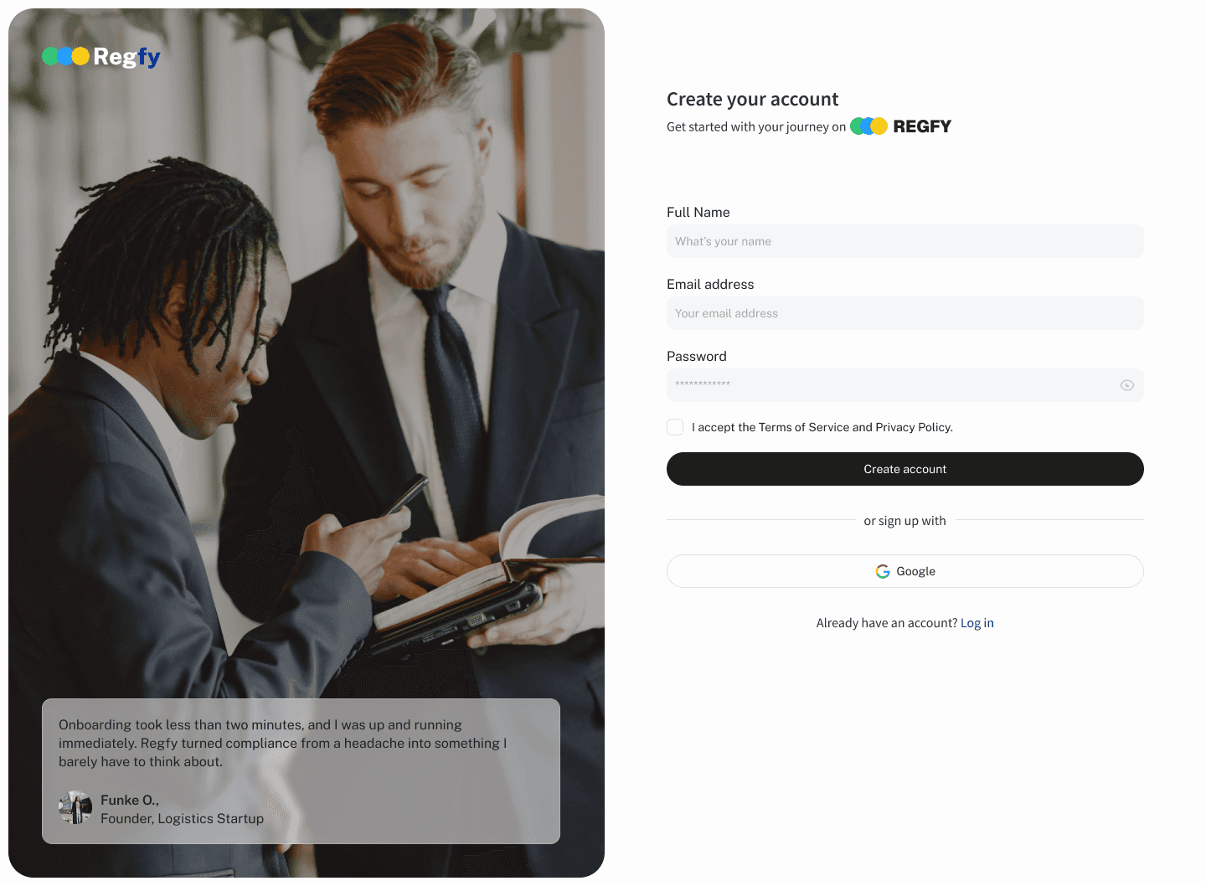Screen dimensions: 1206x886
Task: Show password using the eye icon
Action: (1127, 385)
